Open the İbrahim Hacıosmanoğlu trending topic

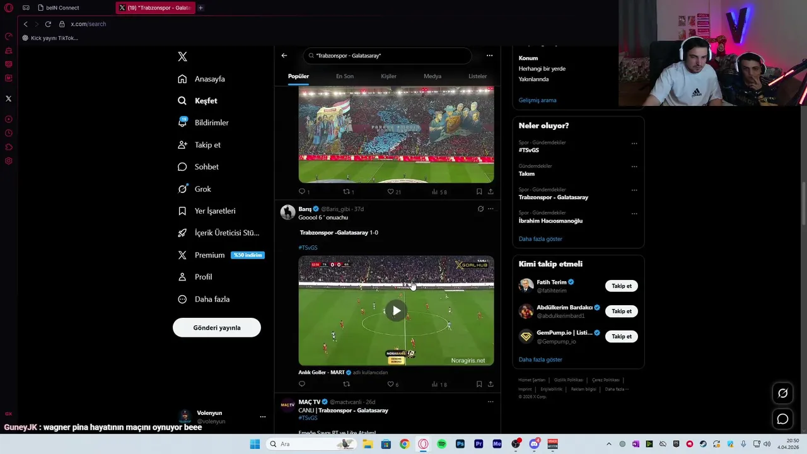click(x=550, y=221)
